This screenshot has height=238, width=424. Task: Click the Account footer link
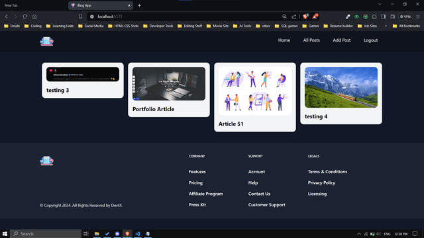256,172
